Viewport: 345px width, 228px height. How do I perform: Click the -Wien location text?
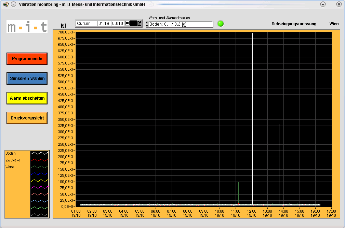click(x=333, y=24)
